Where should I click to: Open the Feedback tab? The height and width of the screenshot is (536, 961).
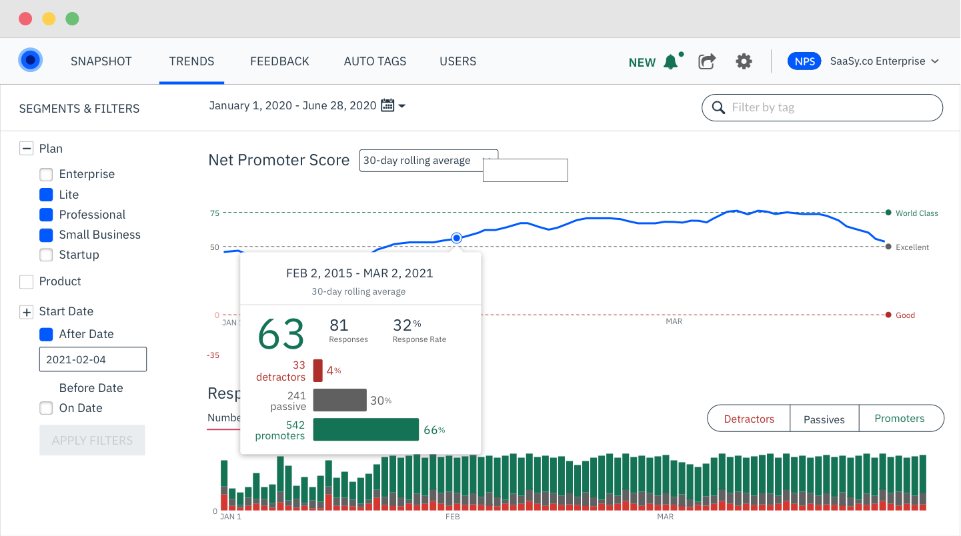tap(279, 61)
